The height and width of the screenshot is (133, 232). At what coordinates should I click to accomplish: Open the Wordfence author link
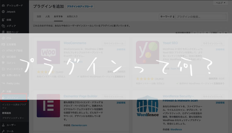point(176,129)
